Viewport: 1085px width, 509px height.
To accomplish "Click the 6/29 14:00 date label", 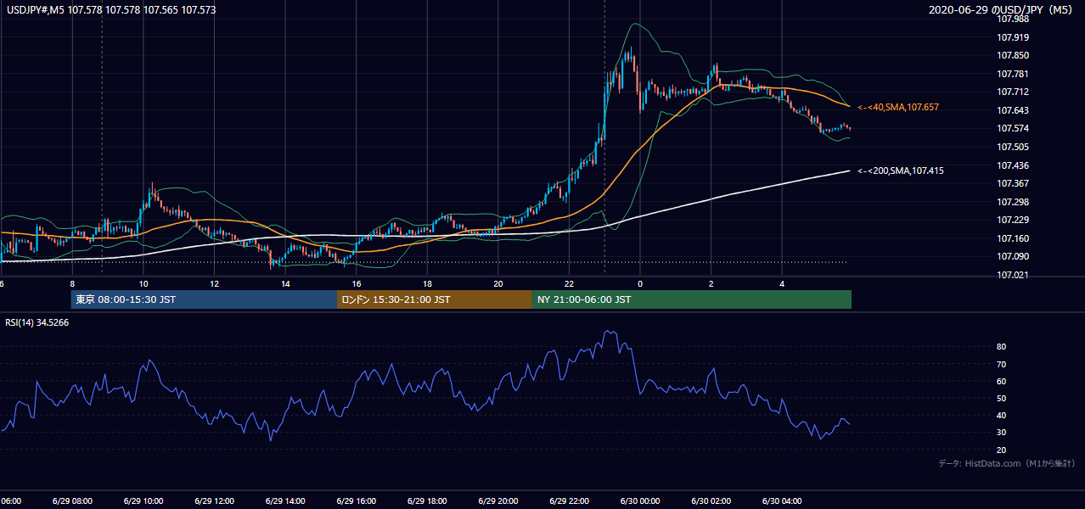I will coord(284,501).
